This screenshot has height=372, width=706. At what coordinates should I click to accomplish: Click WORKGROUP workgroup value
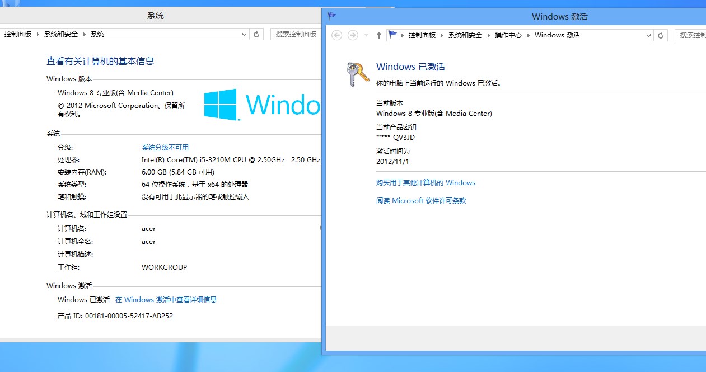[x=164, y=267]
